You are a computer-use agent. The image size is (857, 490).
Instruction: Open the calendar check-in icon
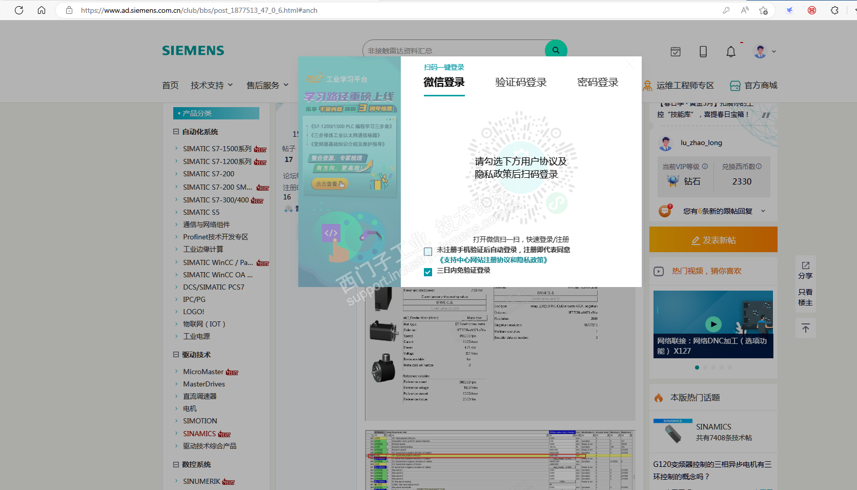[676, 51]
